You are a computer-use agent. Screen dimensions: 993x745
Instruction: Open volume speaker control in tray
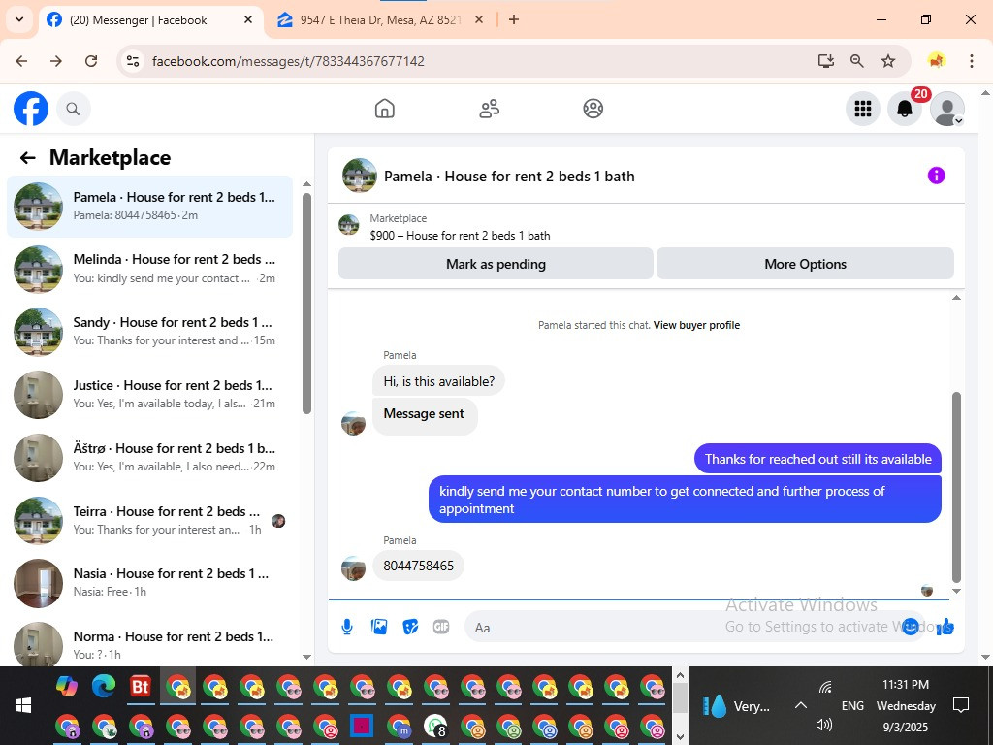click(x=824, y=726)
